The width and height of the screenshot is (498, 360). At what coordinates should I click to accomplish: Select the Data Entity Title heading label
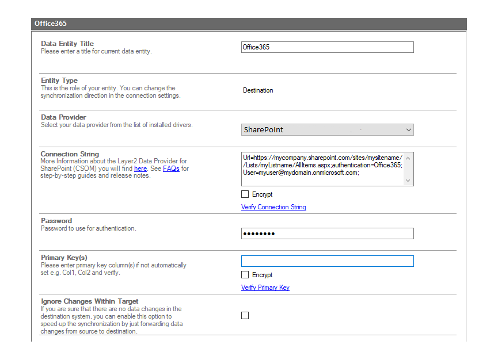pos(67,44)
